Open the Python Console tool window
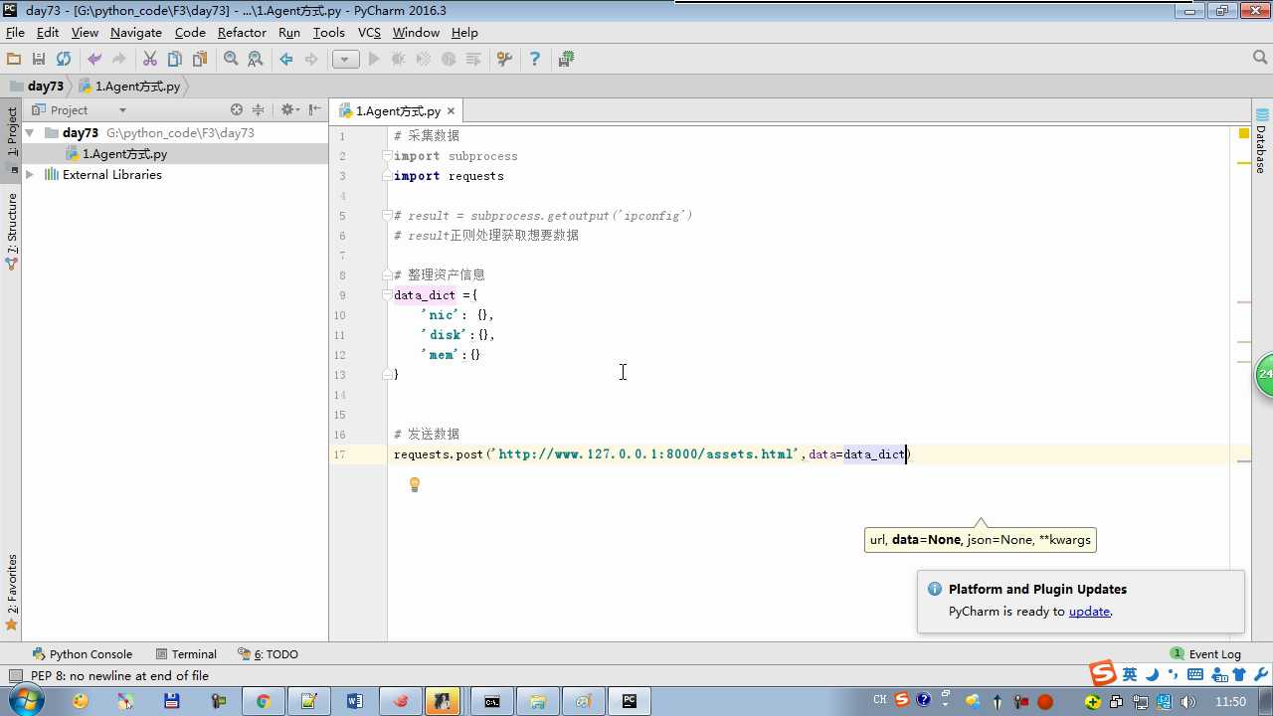 (83, 654)
